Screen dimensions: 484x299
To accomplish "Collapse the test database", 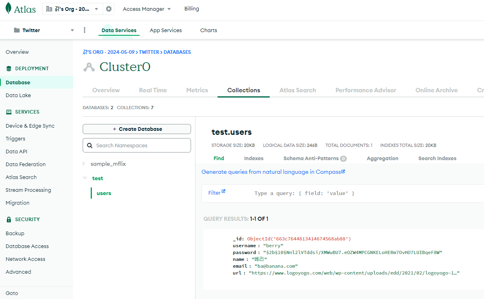I will [x=85, y=178].
